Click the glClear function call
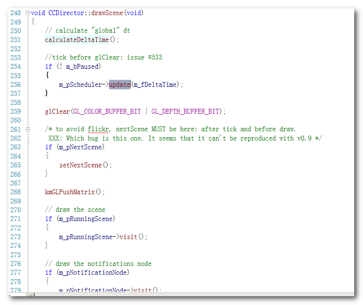The image size is (363, 305). pos(58,111)
